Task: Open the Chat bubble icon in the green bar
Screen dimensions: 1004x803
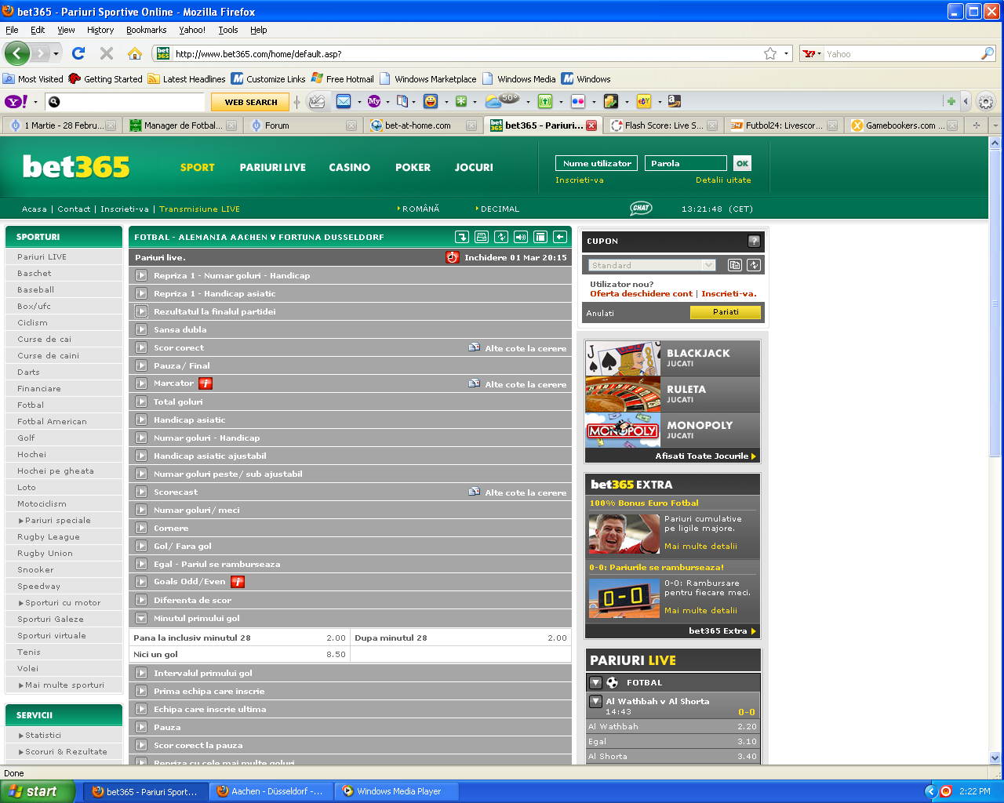Action: 641,209
